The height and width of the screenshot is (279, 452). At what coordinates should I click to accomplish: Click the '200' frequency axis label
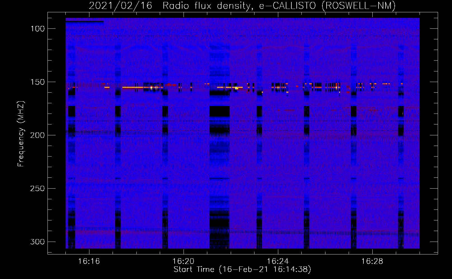[x=37, y=135]
